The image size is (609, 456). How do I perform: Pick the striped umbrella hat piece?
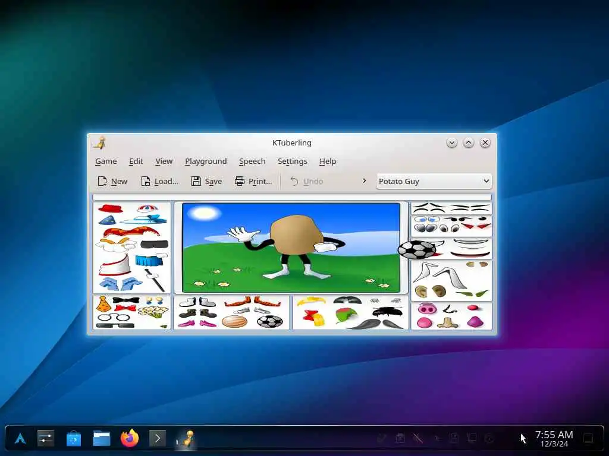tap(148, 208)
